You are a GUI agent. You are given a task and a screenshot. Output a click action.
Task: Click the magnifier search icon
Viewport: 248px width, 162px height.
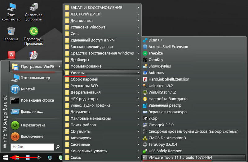click(58, 147)
